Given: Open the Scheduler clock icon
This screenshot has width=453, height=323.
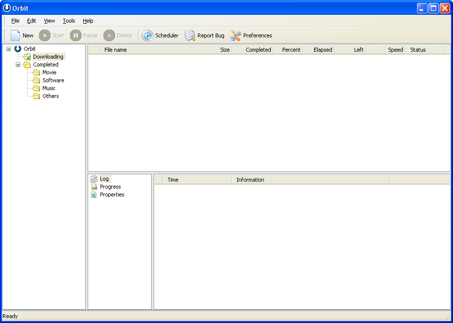Looking at the screenshot, I should click(x=148, y=35).
